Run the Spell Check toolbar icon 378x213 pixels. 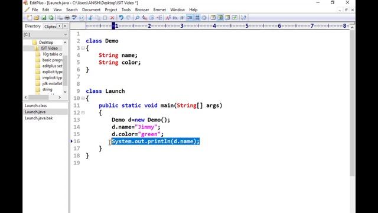point(74,18)
